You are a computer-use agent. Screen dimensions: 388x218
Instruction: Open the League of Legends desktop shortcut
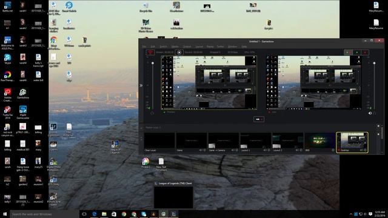pyautogui.click(x=115, y=147)
